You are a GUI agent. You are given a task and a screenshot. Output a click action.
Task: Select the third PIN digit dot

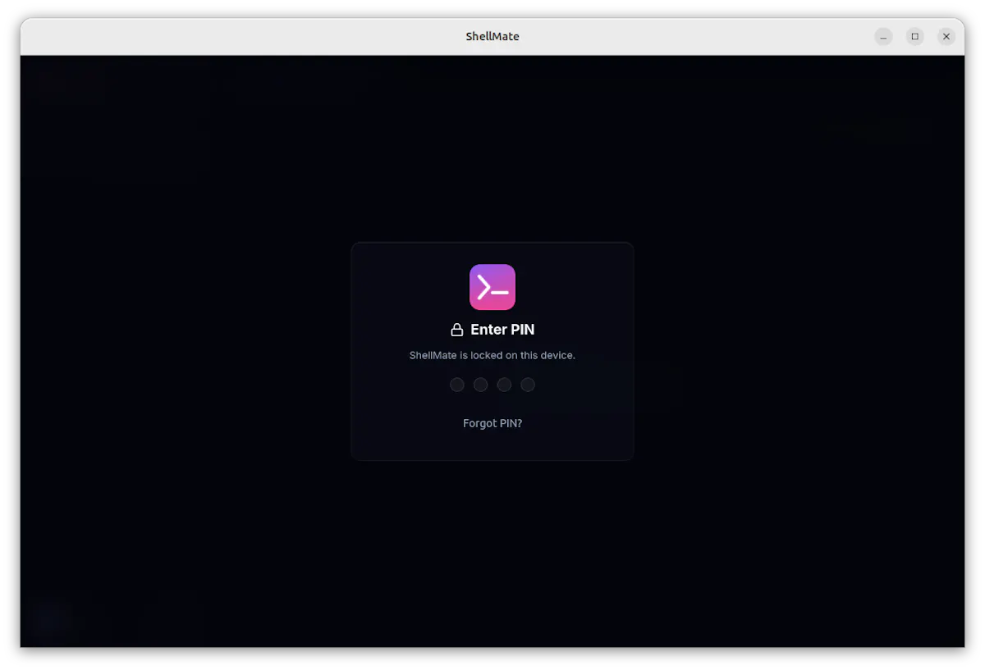pyautogui.click(x=504, y=385)
